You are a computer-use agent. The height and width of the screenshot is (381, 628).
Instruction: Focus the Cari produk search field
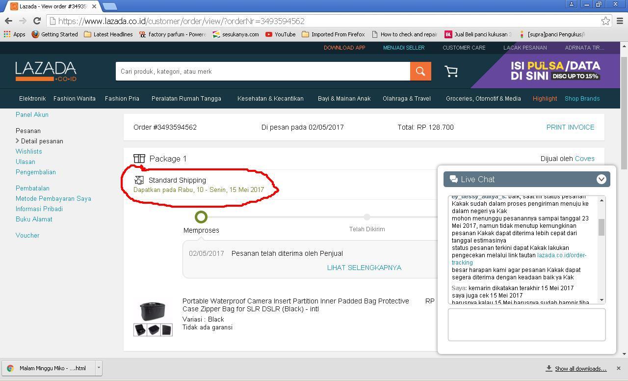pos(263,71)
